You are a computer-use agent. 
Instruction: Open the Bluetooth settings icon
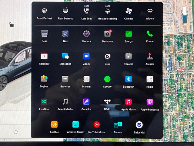pyautogui.click(x=129, y=79)
